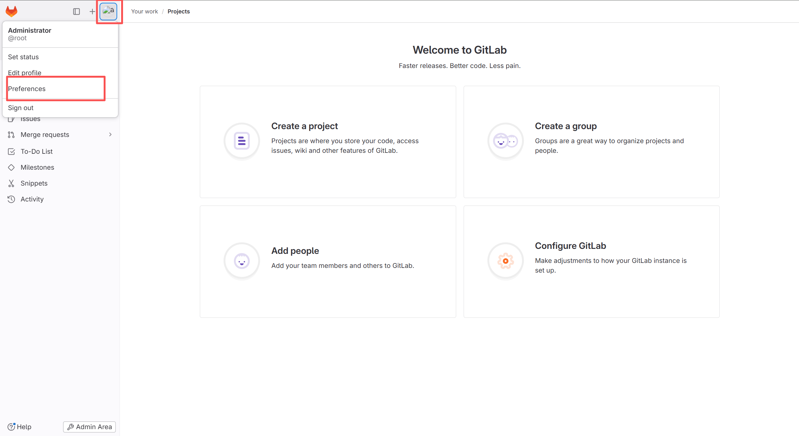Choose Preferences in user menu
Screen dimensions: 799x436
pyautogui.click(x=27, y=89)
